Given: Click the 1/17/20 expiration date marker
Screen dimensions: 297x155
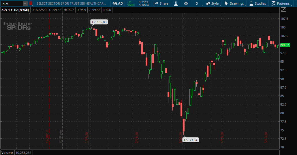Looking at the screenshot, I should [87, 137].
